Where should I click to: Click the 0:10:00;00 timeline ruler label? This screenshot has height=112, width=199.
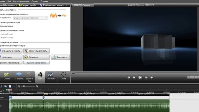pos(88,92)
